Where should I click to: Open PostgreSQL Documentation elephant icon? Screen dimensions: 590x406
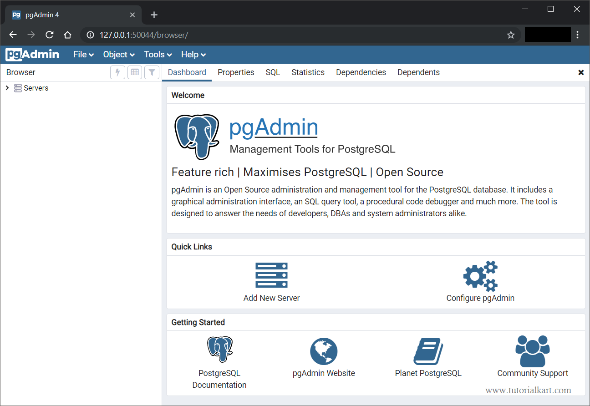tap(219, 350)
